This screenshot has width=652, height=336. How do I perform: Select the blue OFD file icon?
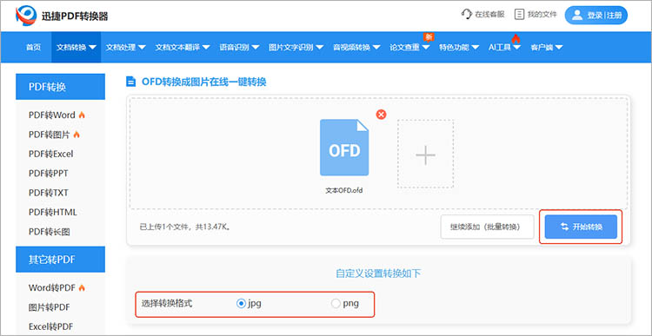344,148
